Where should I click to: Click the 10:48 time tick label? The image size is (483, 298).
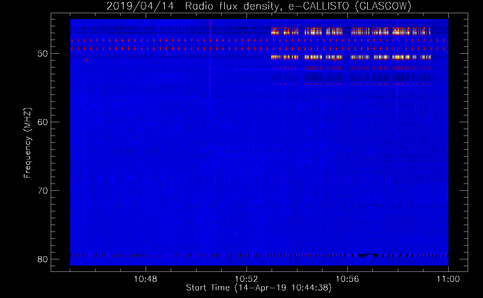point(145,279)
